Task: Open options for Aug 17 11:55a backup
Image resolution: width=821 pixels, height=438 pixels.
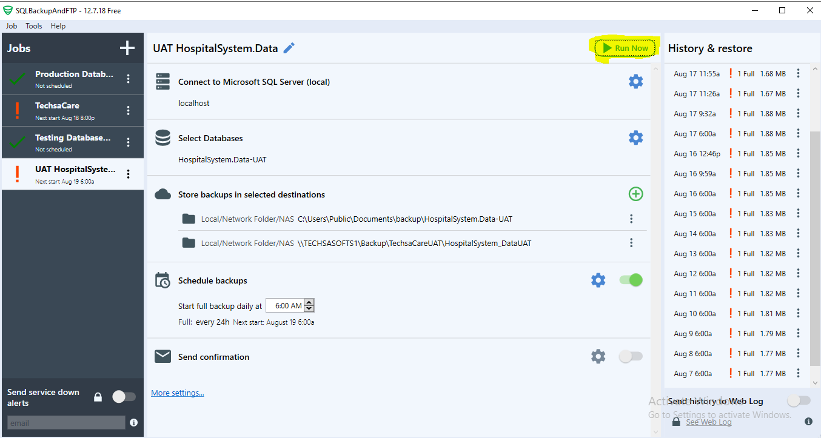Action: pos(798,73)
